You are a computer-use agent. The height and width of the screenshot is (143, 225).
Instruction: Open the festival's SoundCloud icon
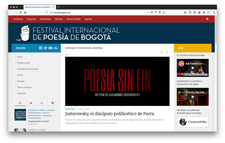click(55, 48)
